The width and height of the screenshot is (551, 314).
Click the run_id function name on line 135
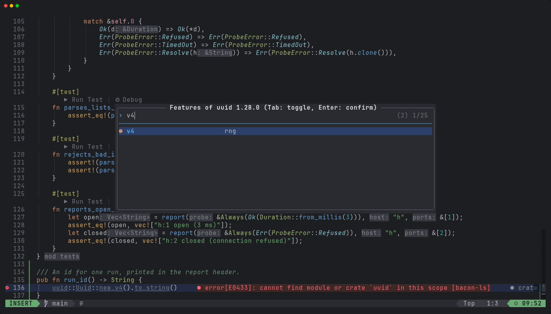point(76,280)
